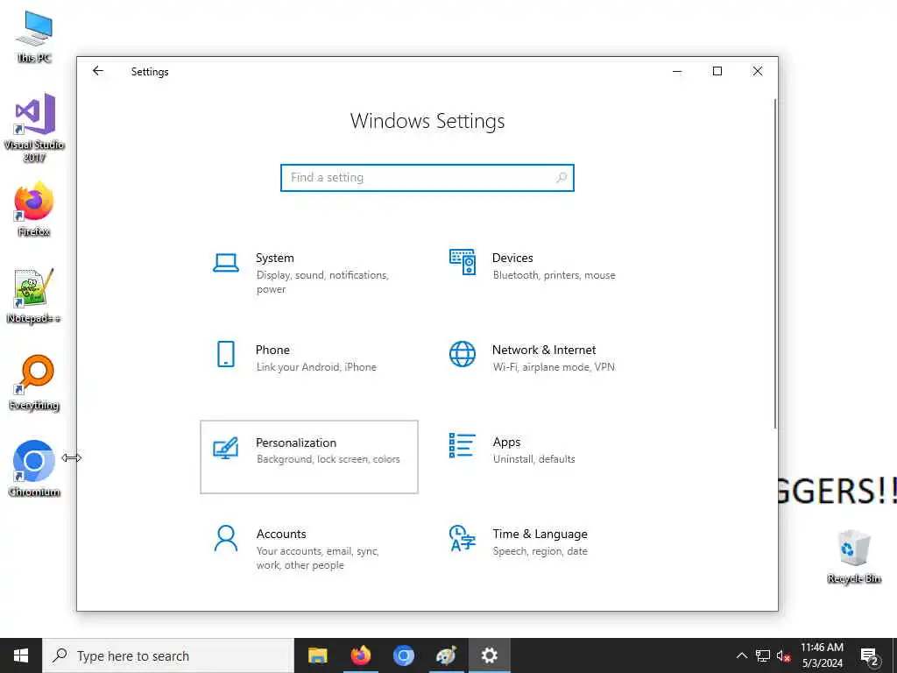Open the Network & Internet globe icon
897x673 pixels.
tap(463, 354)
